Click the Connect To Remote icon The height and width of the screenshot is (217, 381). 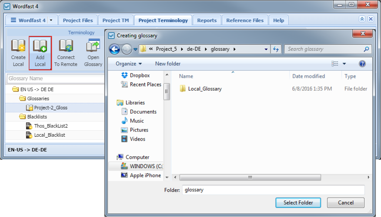point(66,53)
